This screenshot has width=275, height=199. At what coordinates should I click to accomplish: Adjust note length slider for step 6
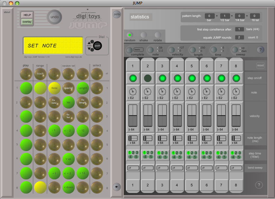[x=207, y=138]
